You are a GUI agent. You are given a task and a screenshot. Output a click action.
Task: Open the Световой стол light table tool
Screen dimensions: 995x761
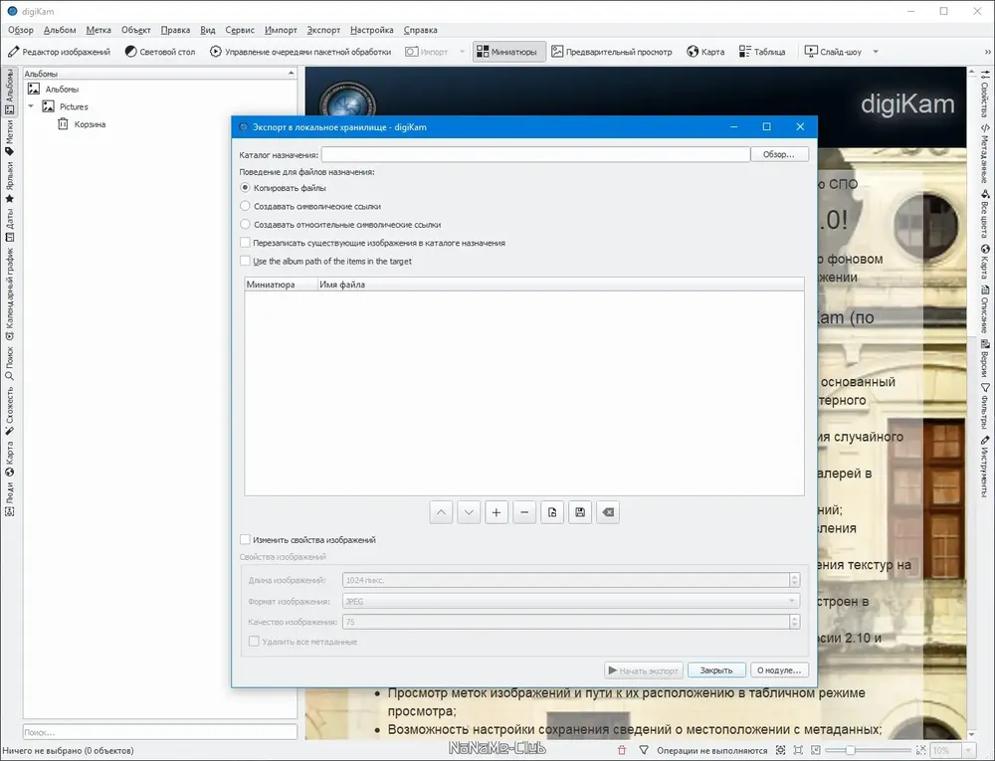159,52
